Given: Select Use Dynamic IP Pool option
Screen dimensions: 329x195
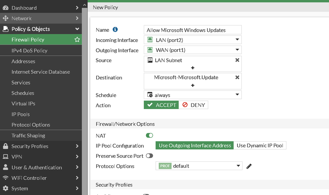Looking at the screenshot, I should [260, 146].
